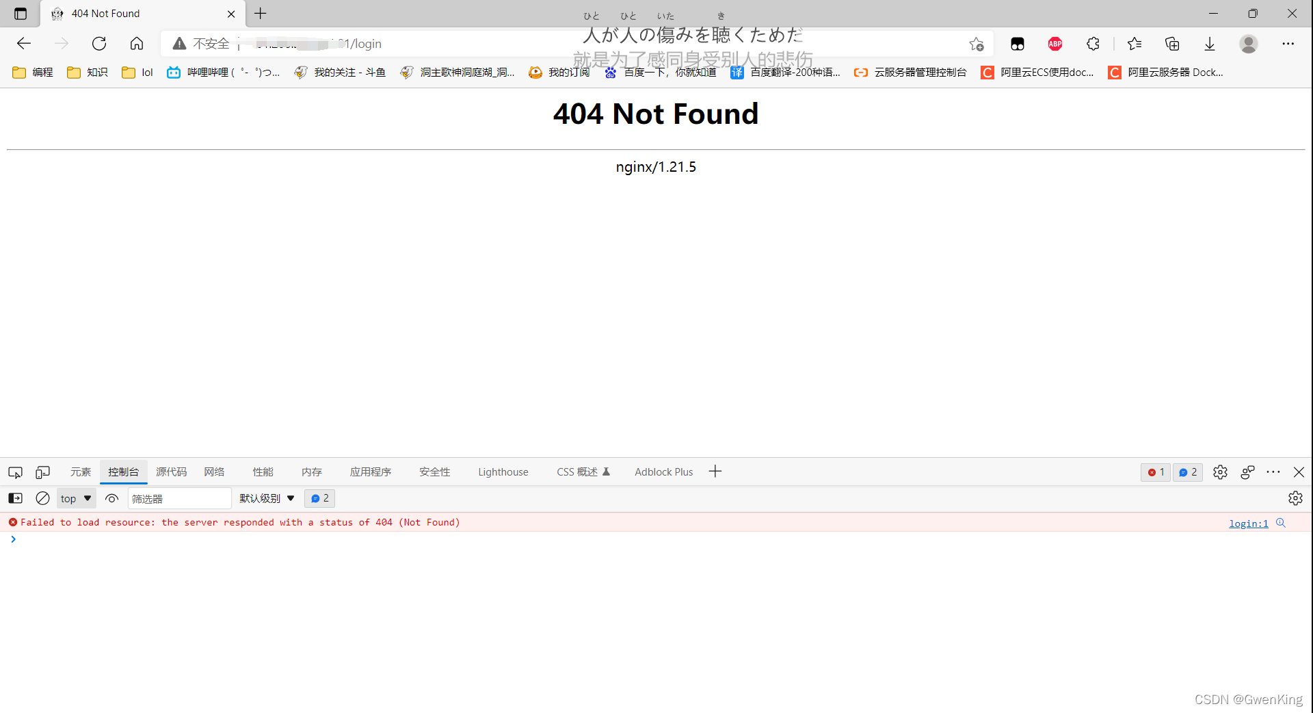
Task: Open the Extensions puzzle icon
Action: click(x=1093, y=44)
